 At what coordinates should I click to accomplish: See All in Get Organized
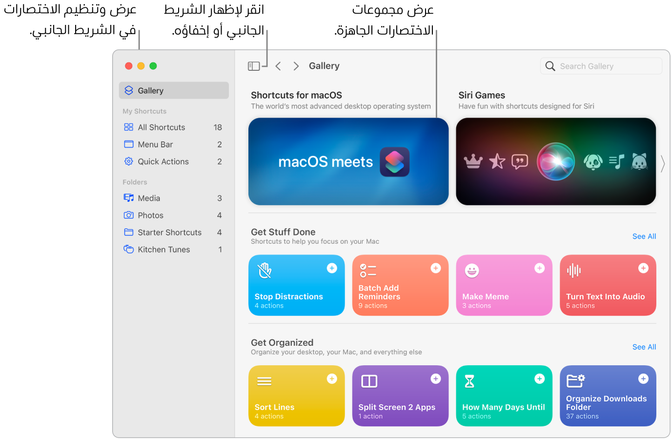(644, 347)
